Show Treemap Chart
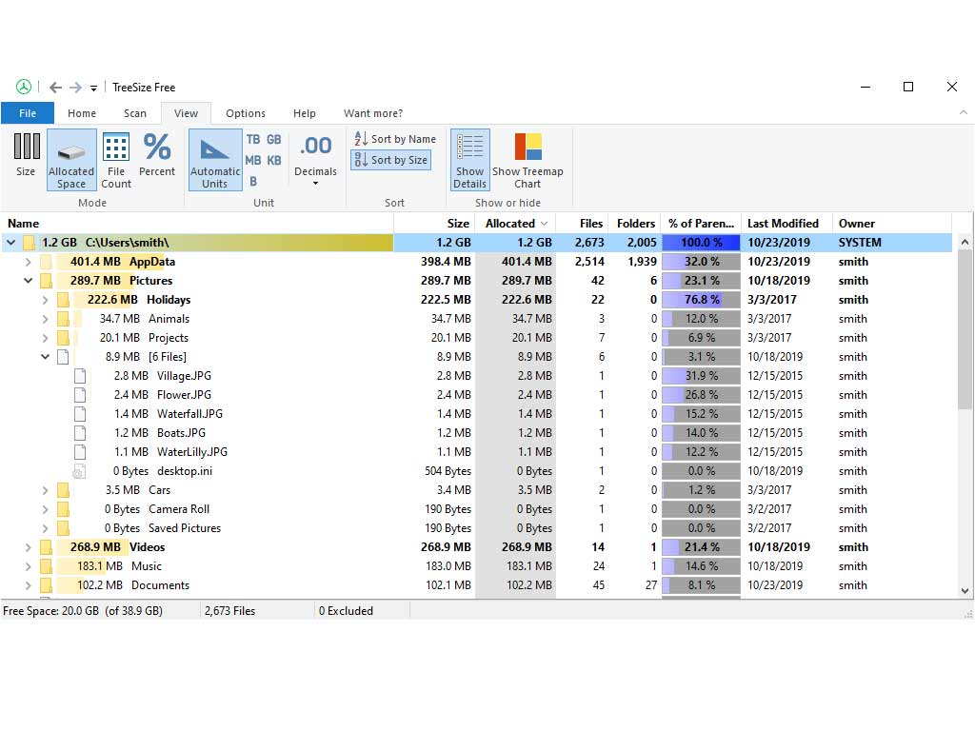This screenshot has height=731, width=975. (x=527, y=159)
